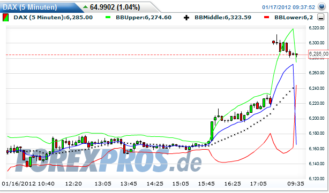The width and height of the screenshot is (329, 193).
Task: Click the timestamp 01/17/2012 09:37:52
Action: [x=288, y=7]
